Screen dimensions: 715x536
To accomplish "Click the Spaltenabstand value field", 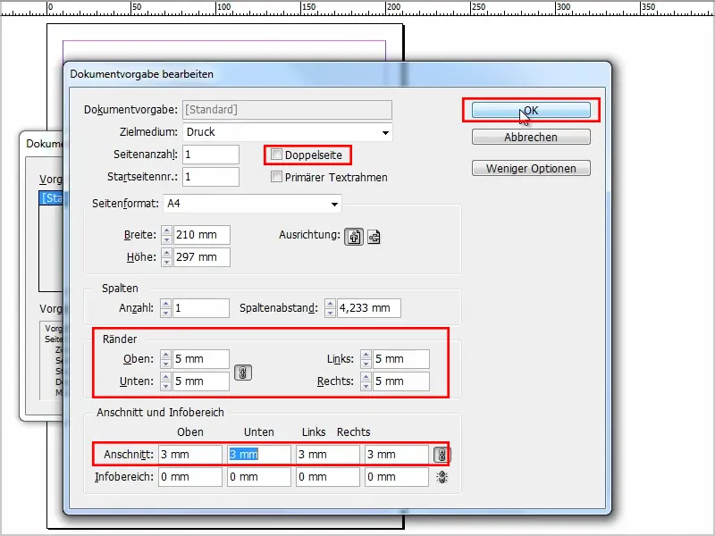I will (368, 308).
